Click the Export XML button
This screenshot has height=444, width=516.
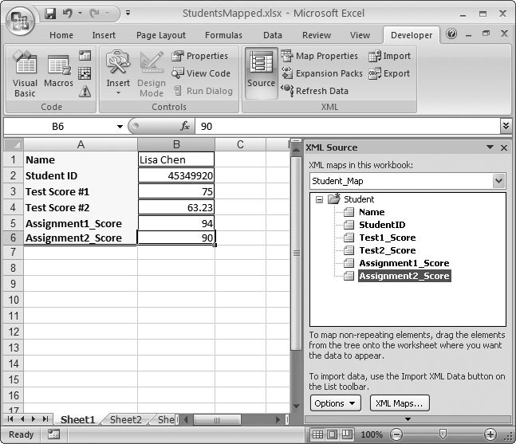[389, 73]
